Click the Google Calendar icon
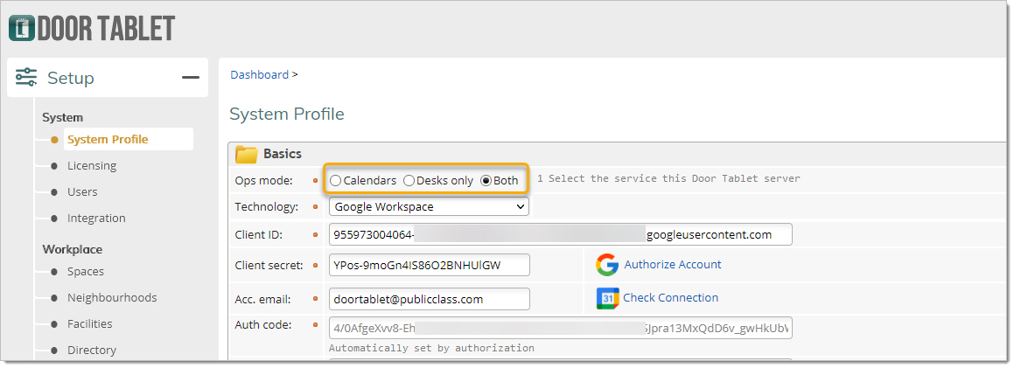Viewport: 1014px width, 368px height. tap(607, 298)
